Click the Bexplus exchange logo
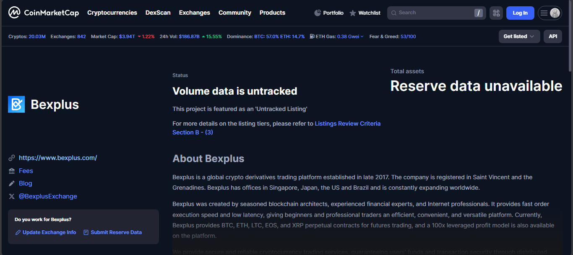Image resolution: width=573 pixels, height=255 pixels. tap(16, 104)
